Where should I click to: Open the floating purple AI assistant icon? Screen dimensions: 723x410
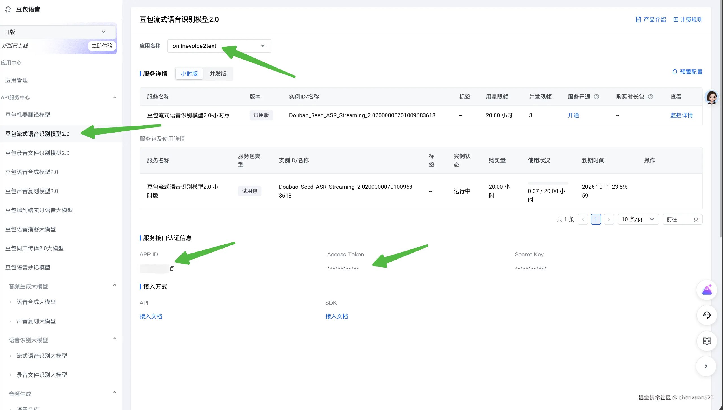click(707, 290)
